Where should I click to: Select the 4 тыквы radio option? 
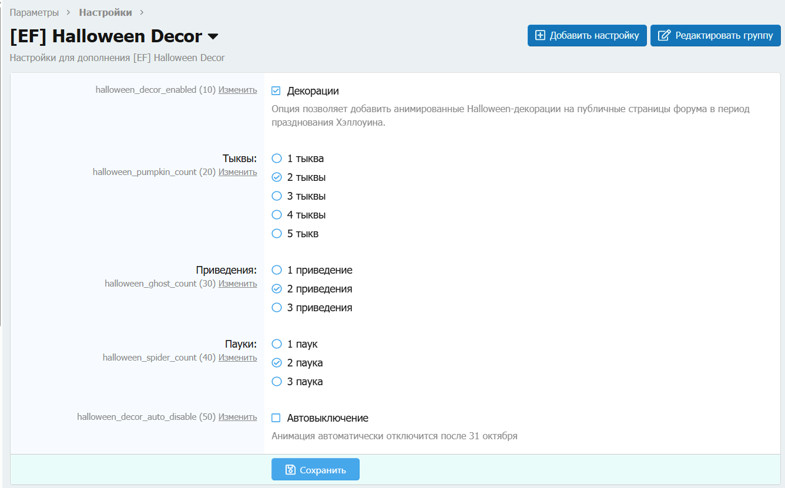coord(277,215)
